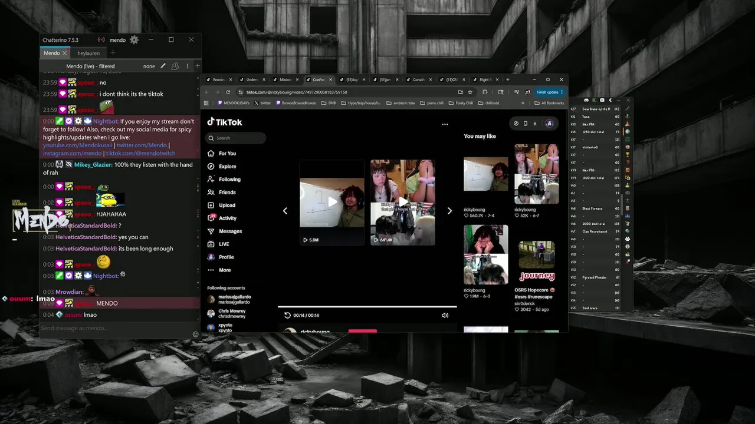Mute the TikTok video volume icon

(x=445, y=315)
